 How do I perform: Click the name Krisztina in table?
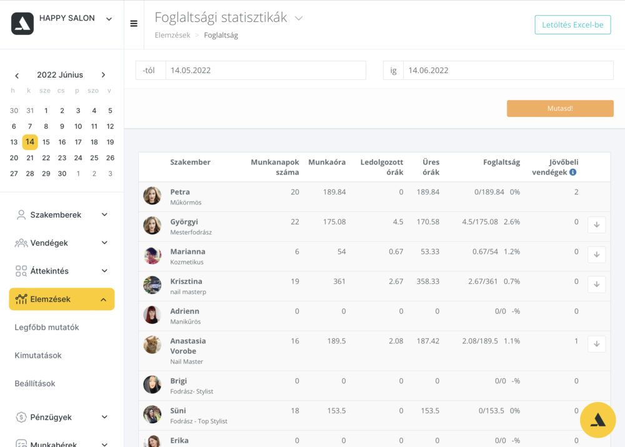click(186, 281)
